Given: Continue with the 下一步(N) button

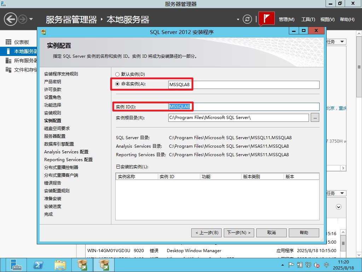Looking at the screenshot, I should click(x=239, y=233).
